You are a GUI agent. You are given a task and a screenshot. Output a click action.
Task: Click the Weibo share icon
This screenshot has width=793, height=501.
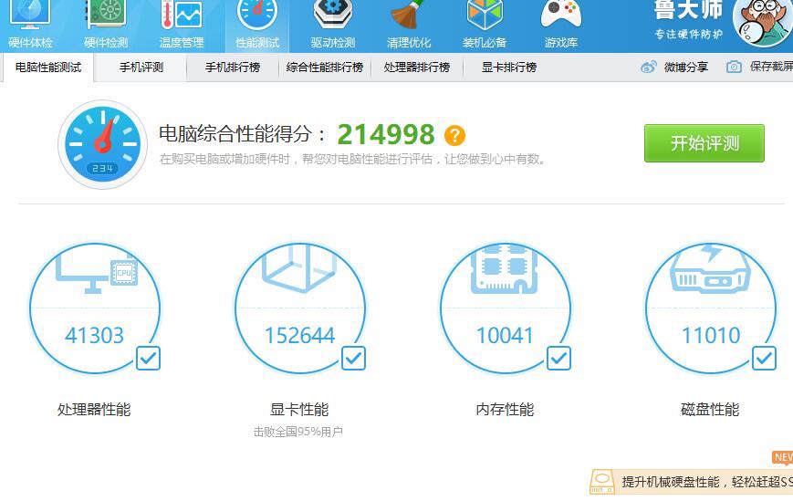[x=648, y=67]
